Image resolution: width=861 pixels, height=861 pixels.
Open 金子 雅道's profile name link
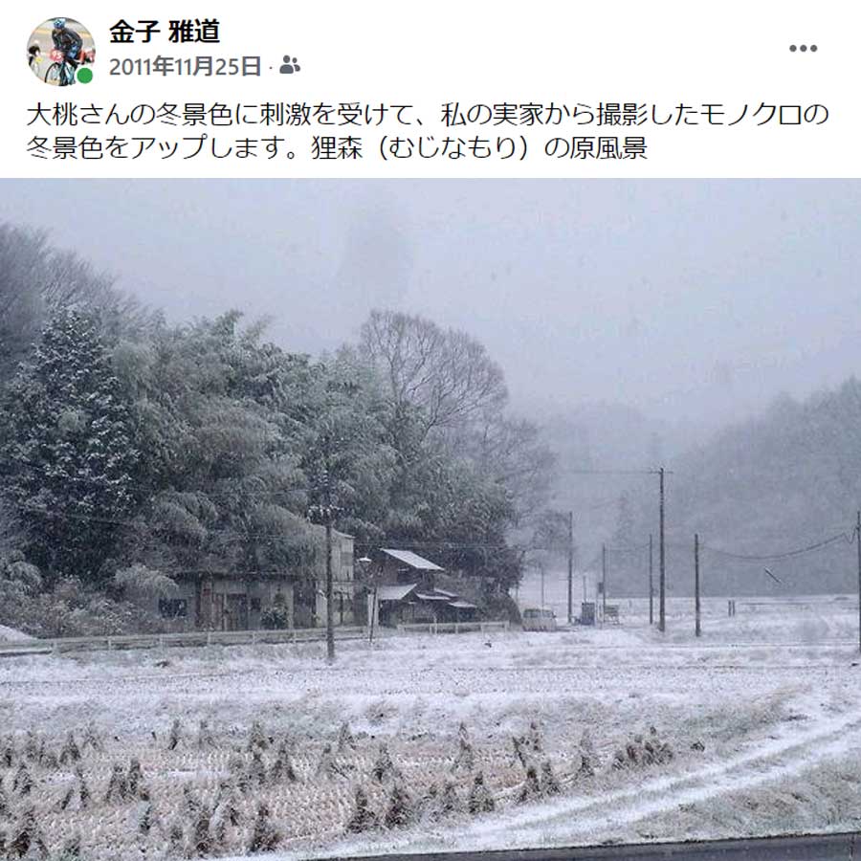pos(165,32)
